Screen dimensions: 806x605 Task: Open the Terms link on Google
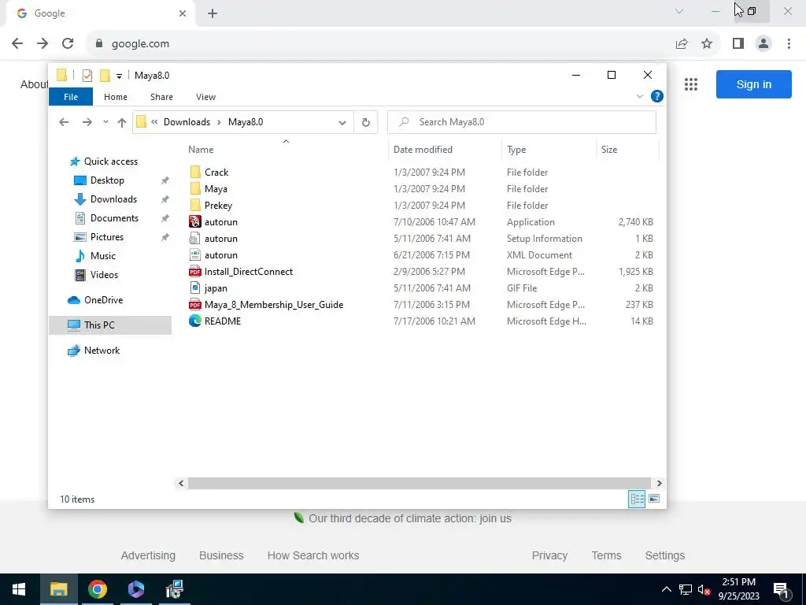[606, 555]
